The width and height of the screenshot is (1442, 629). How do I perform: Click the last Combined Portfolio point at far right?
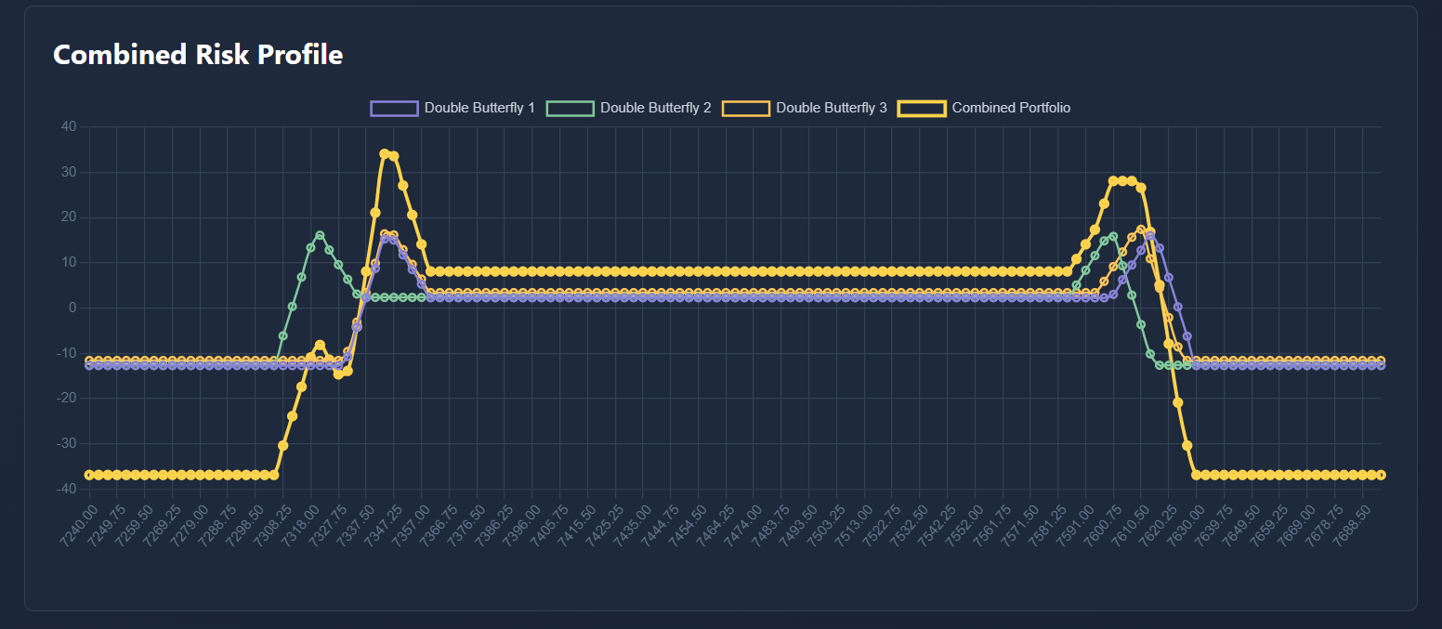pos(1381,475)
